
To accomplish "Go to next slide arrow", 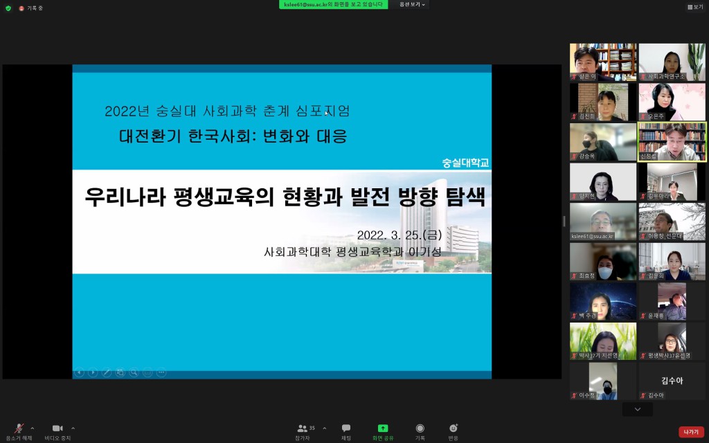I will (93, 372).
